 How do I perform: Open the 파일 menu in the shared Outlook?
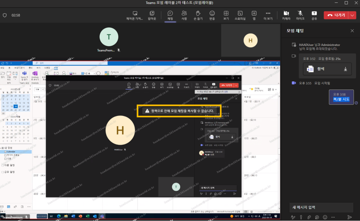pos(2,68)
